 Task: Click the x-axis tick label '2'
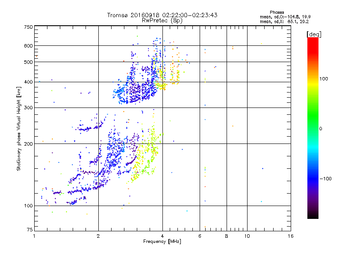pyautogui.click(x=98, y=236)
